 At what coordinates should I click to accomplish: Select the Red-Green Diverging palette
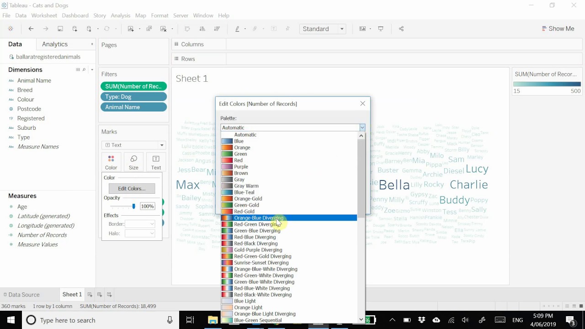(289, 224)
